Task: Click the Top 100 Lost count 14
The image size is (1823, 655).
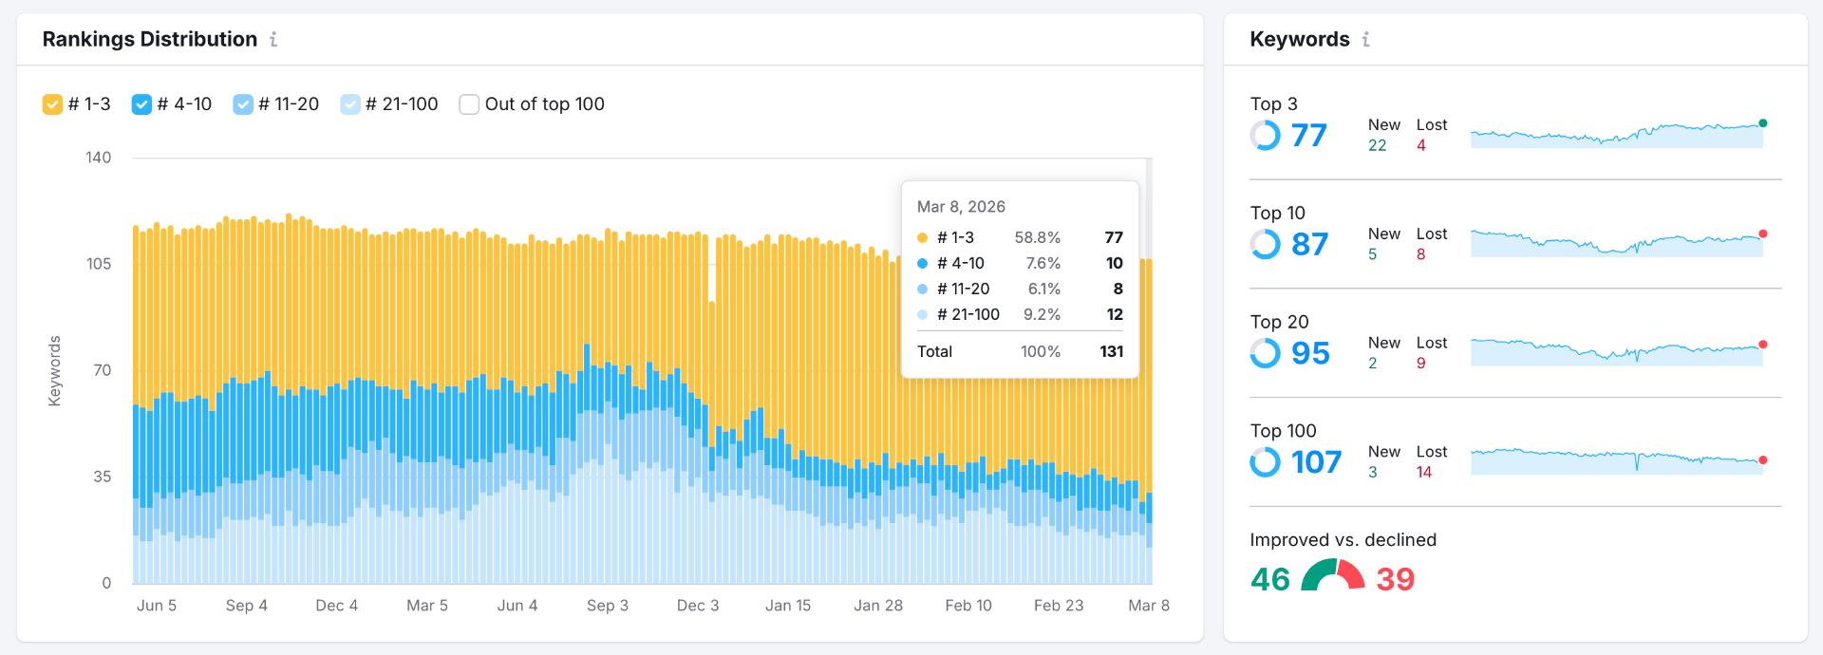Action: tap(1424, 472)
